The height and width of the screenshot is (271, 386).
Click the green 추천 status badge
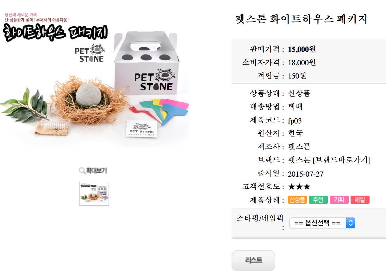point(318,200)
